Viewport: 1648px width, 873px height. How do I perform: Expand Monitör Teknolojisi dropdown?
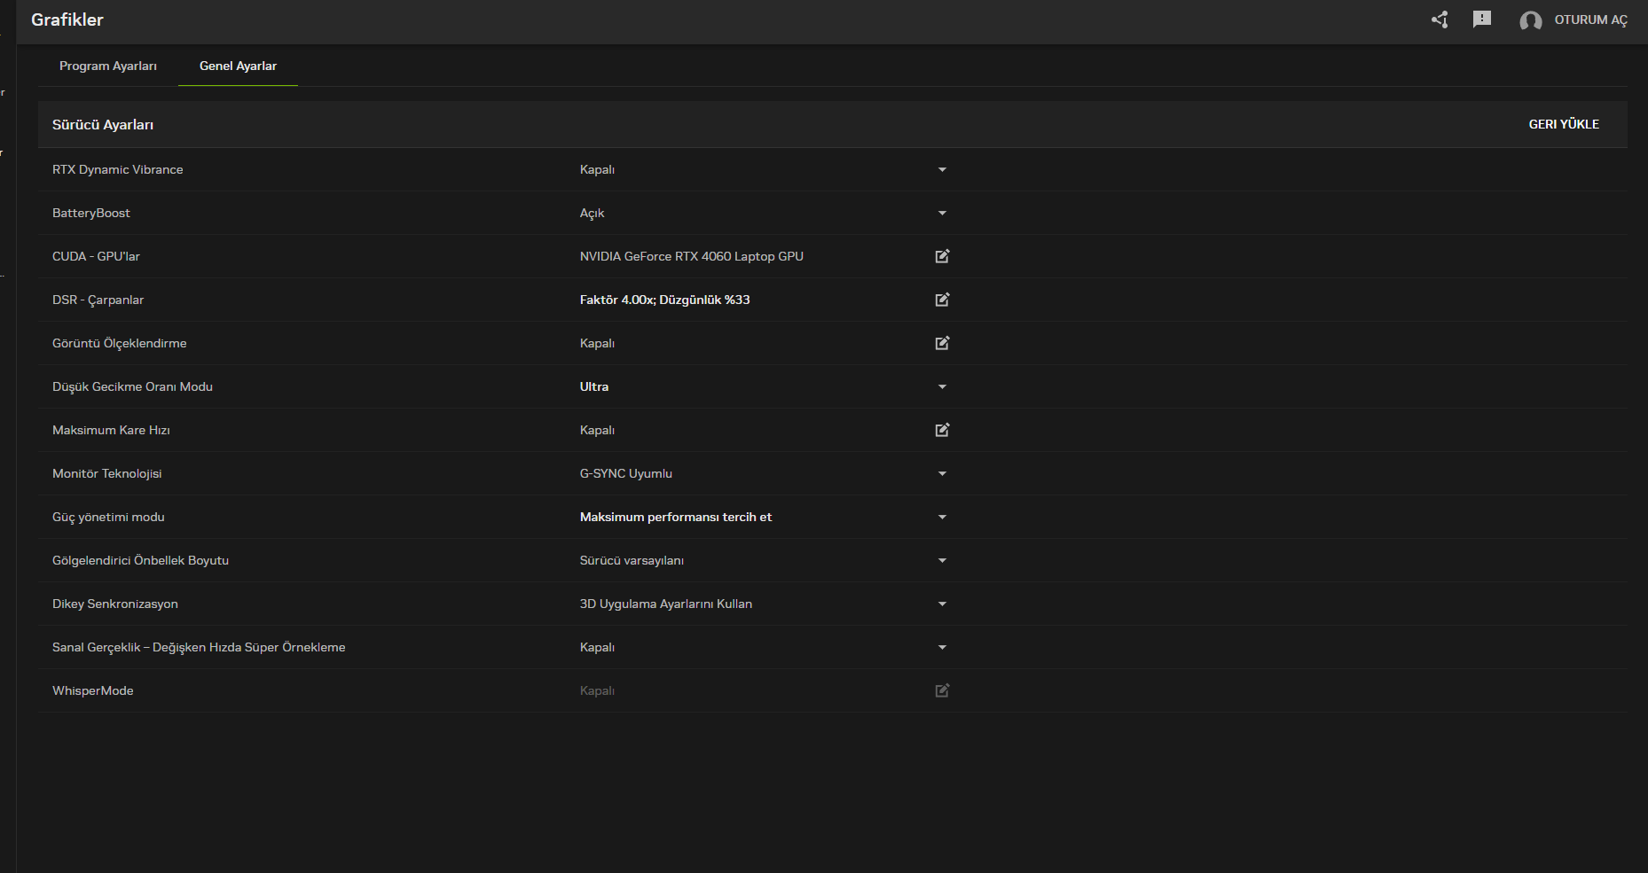(x=942, y=473)
